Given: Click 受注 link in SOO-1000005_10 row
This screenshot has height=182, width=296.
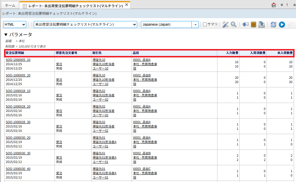Looking at the screenshot, I should (59, 64).
